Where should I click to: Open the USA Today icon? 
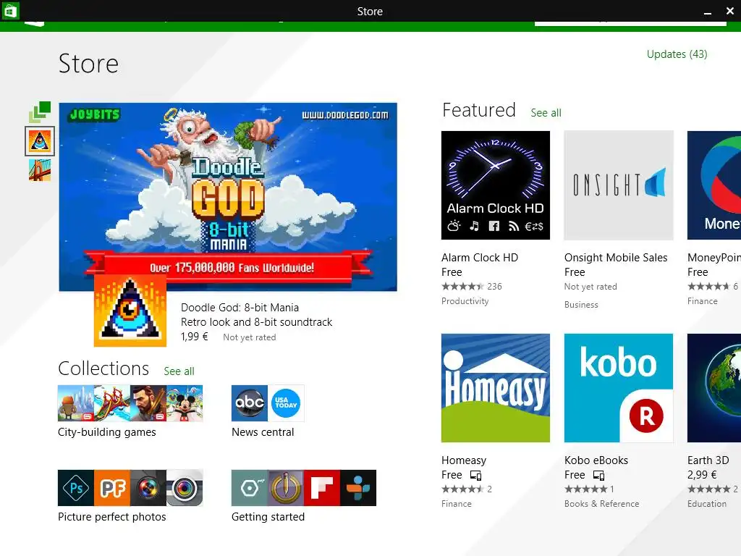coord(286,403)
